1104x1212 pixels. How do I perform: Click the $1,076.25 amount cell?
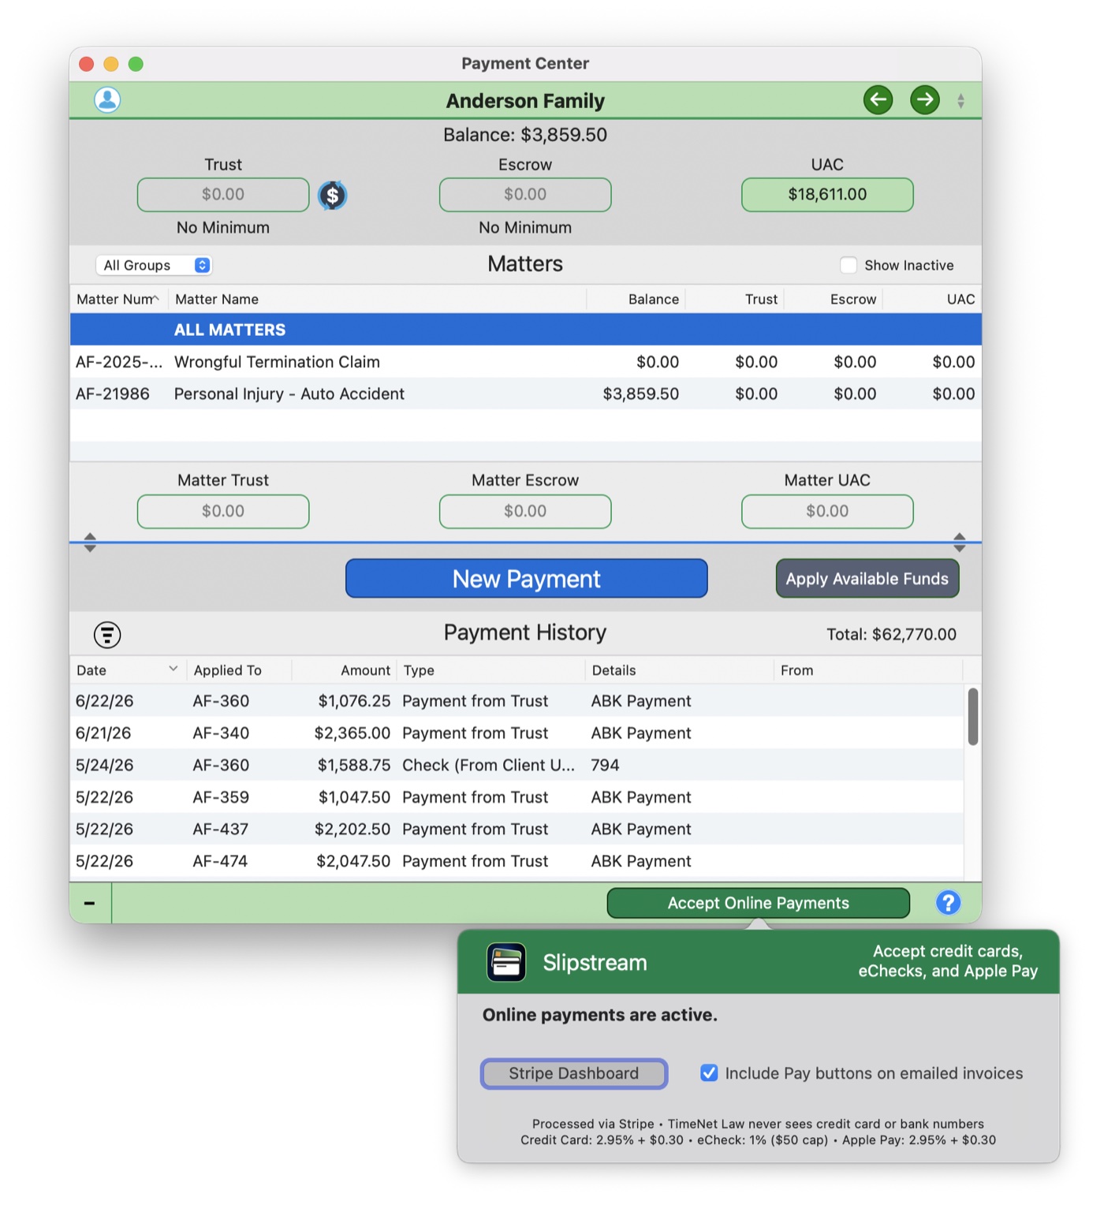pos(354,701)
